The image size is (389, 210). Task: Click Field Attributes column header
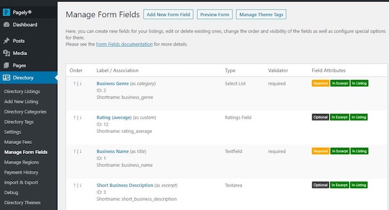pos(329,71)
